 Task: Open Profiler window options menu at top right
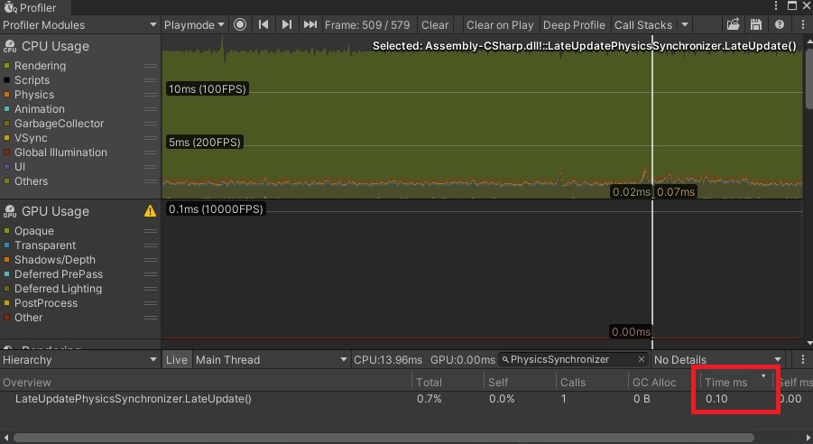click(x=776, y=5)
